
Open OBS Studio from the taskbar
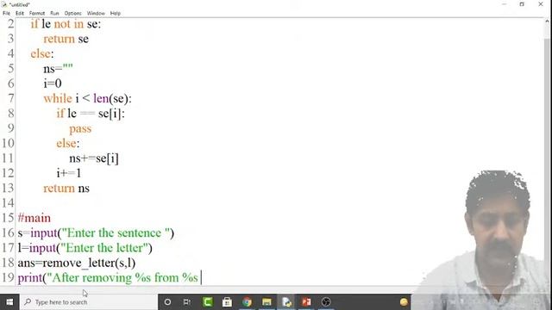click(x=326, y=302)
